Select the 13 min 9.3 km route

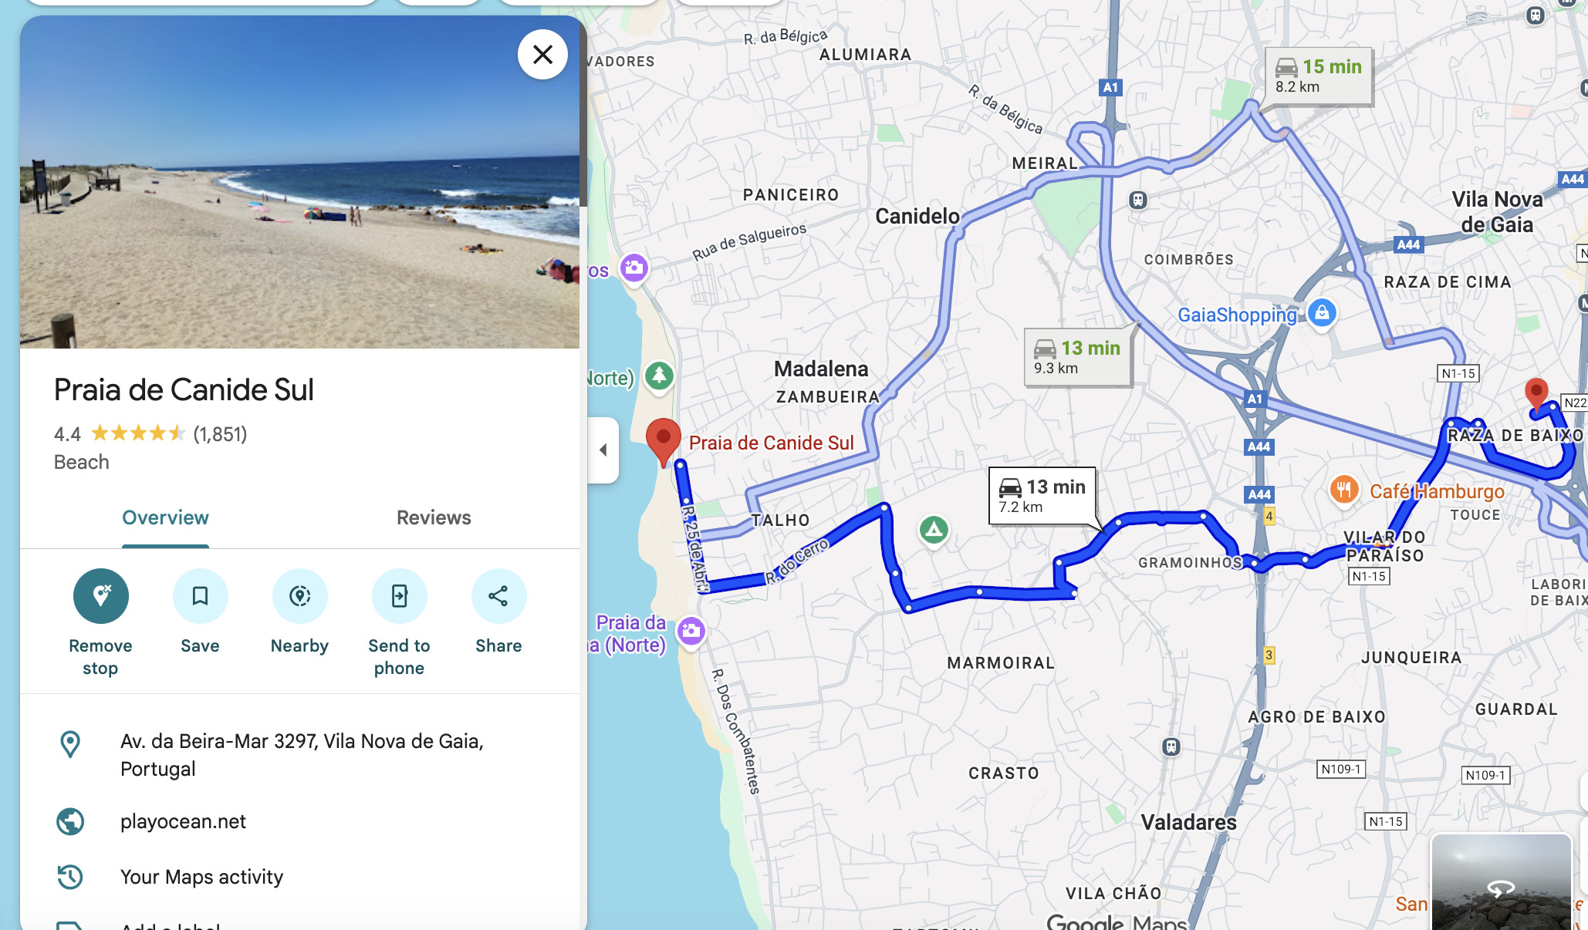tap(1078, 357)
